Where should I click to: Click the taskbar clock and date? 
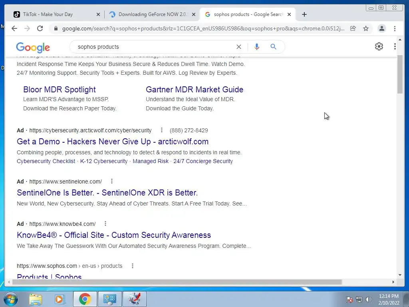click(x=389, y=299)
